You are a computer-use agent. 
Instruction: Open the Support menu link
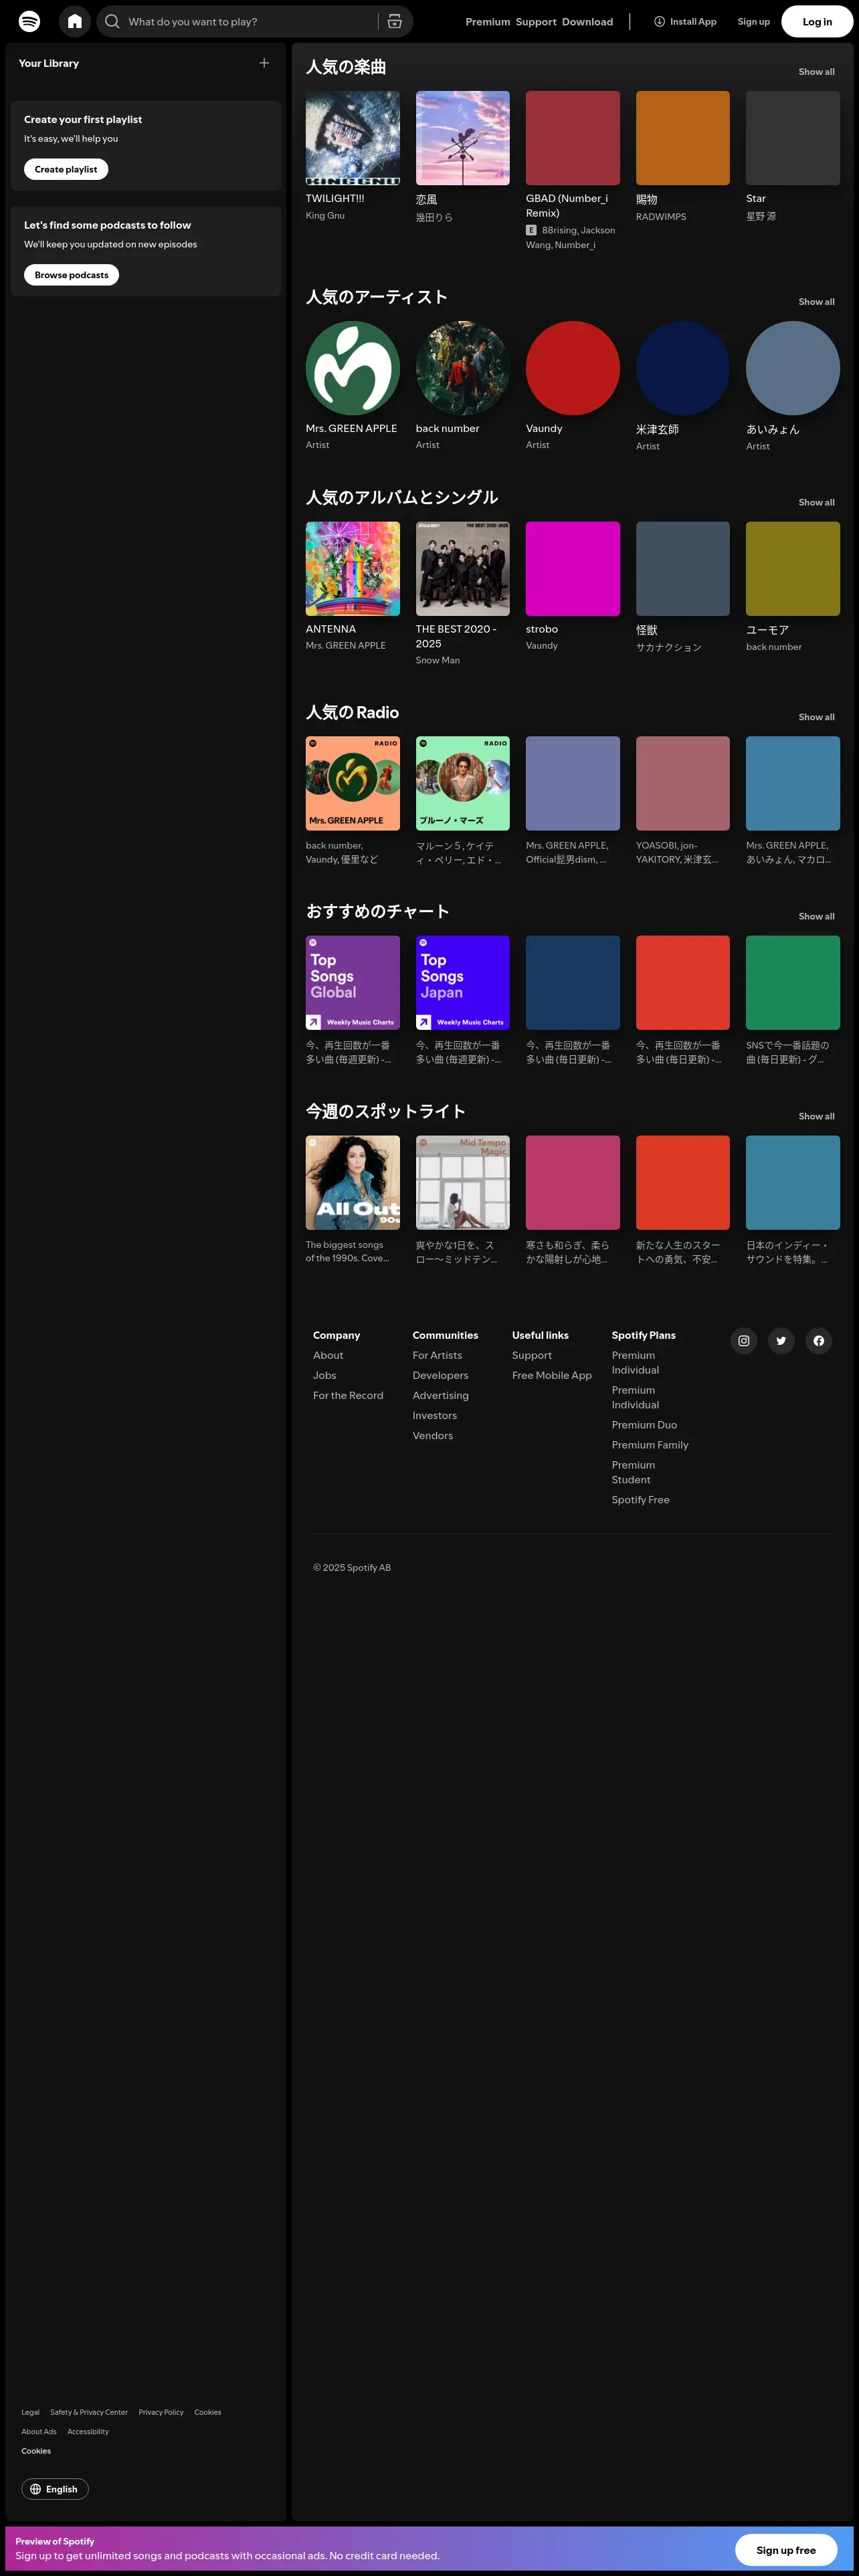pyautogui.click(x=536, y=21)
